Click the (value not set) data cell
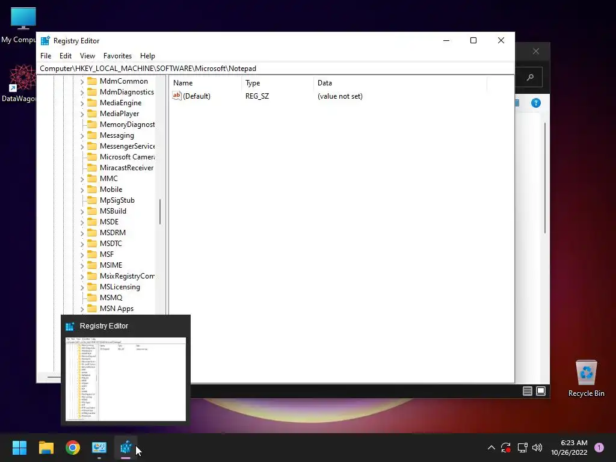This screenshot has height=462, width=616. [x=340, y=96]
